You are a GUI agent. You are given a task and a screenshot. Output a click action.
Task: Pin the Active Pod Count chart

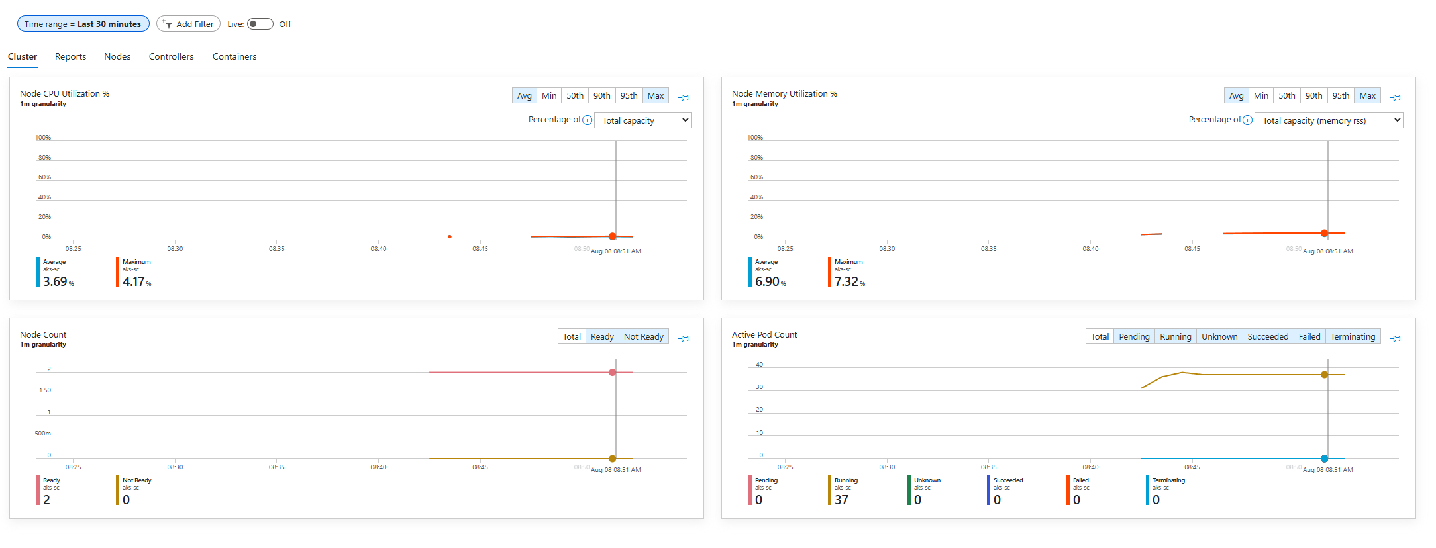point(1396,338)
